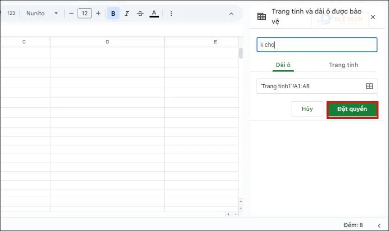Open the Đếm: 8 count summary
389x231 pixels.
click(x=353, y=225)
